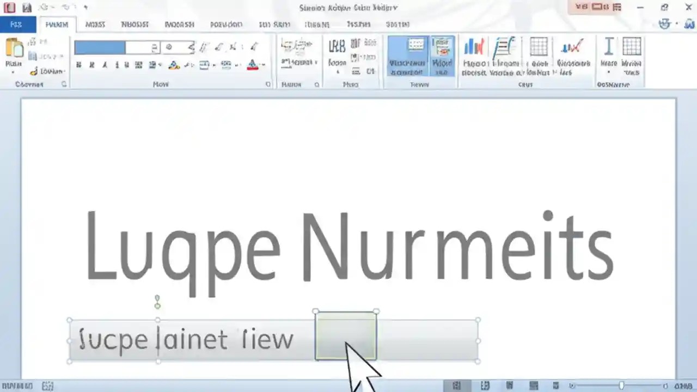Click the scatter chart icon in the ribbon

point(572,48)
